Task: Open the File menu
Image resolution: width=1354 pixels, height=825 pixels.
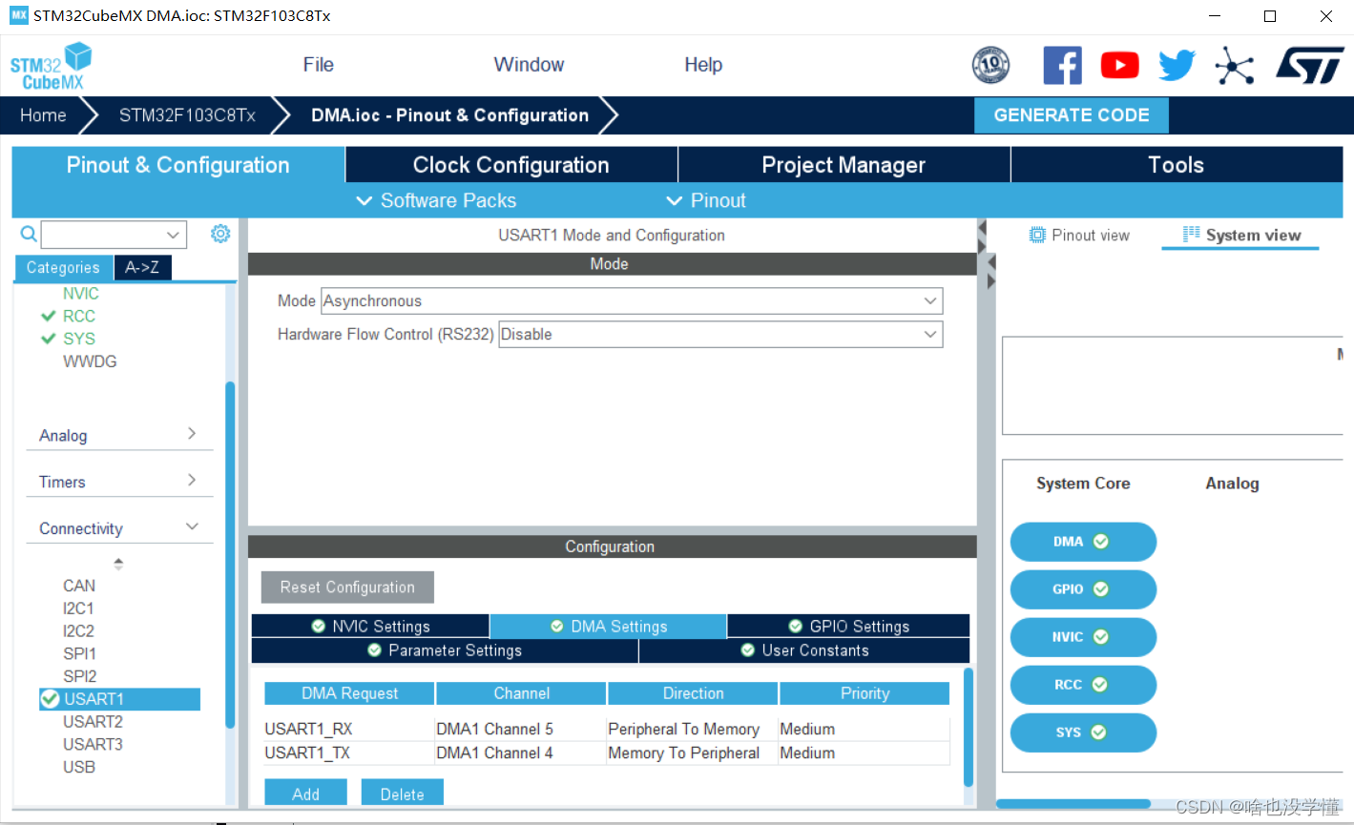Action: click(319, 65)
